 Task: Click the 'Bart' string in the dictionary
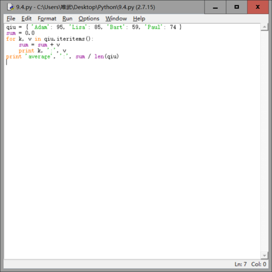tap(116, 27)
